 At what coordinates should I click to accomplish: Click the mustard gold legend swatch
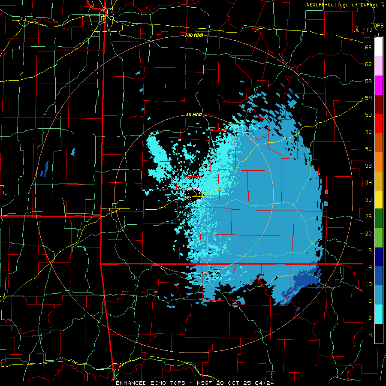(379, 181)
